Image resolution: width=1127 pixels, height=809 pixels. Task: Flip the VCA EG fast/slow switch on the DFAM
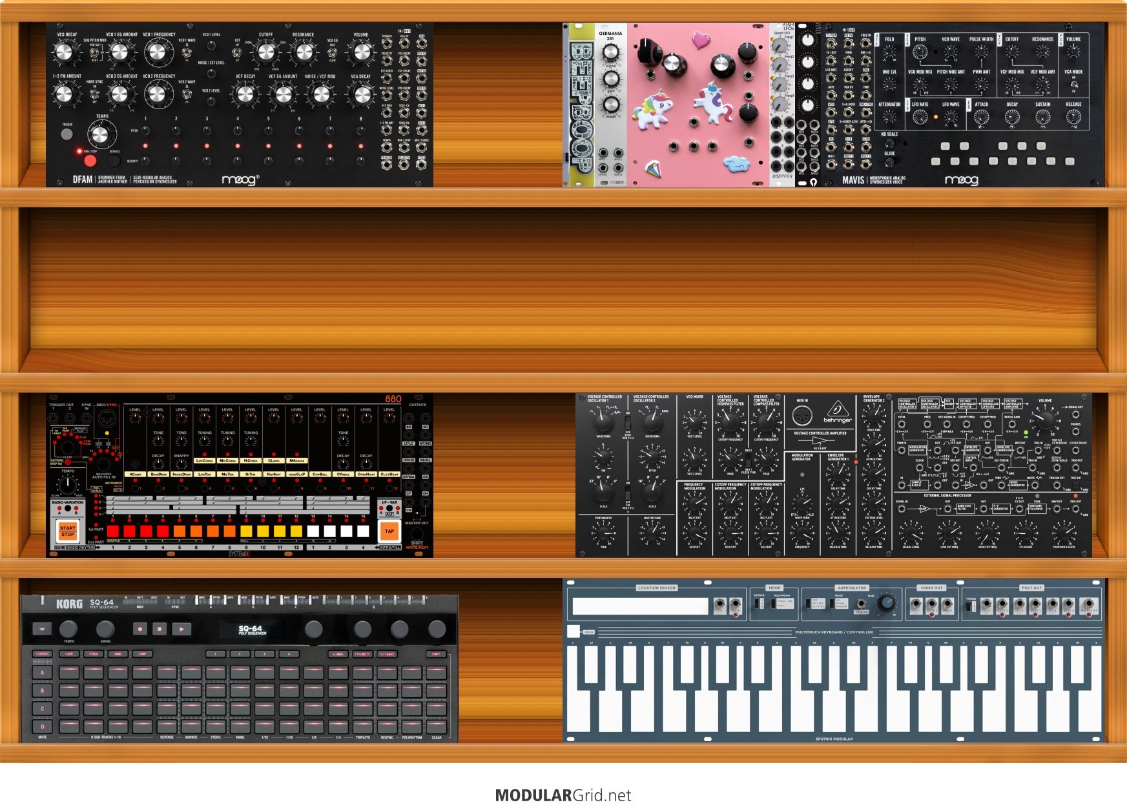(x=333, y=53)
